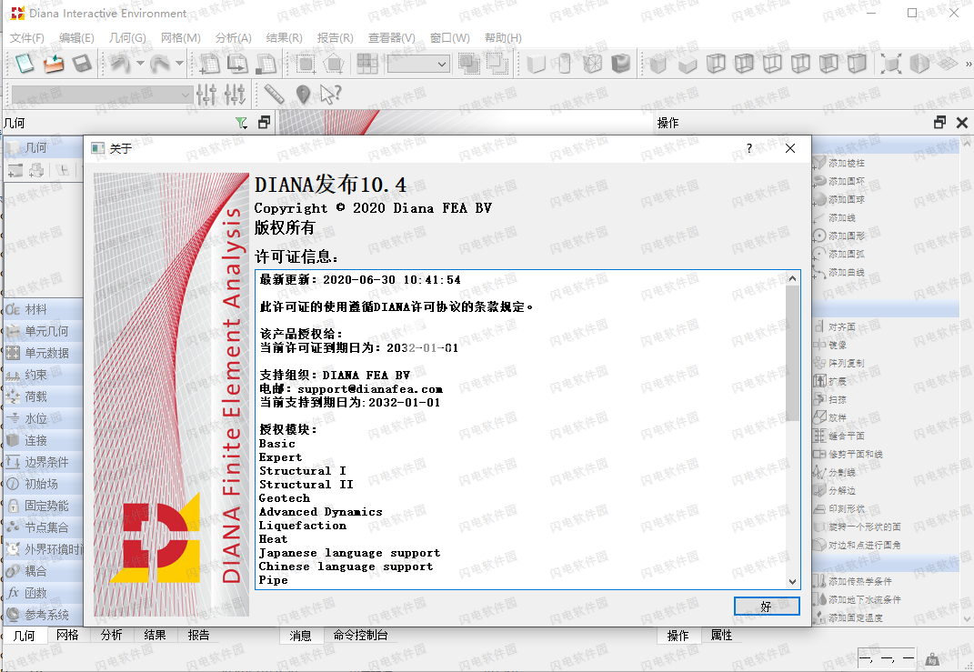Image resolution: width=974 pixels, height=672 pixels.
Task: Open the 结果(R) menu
Action: [285, 38]
